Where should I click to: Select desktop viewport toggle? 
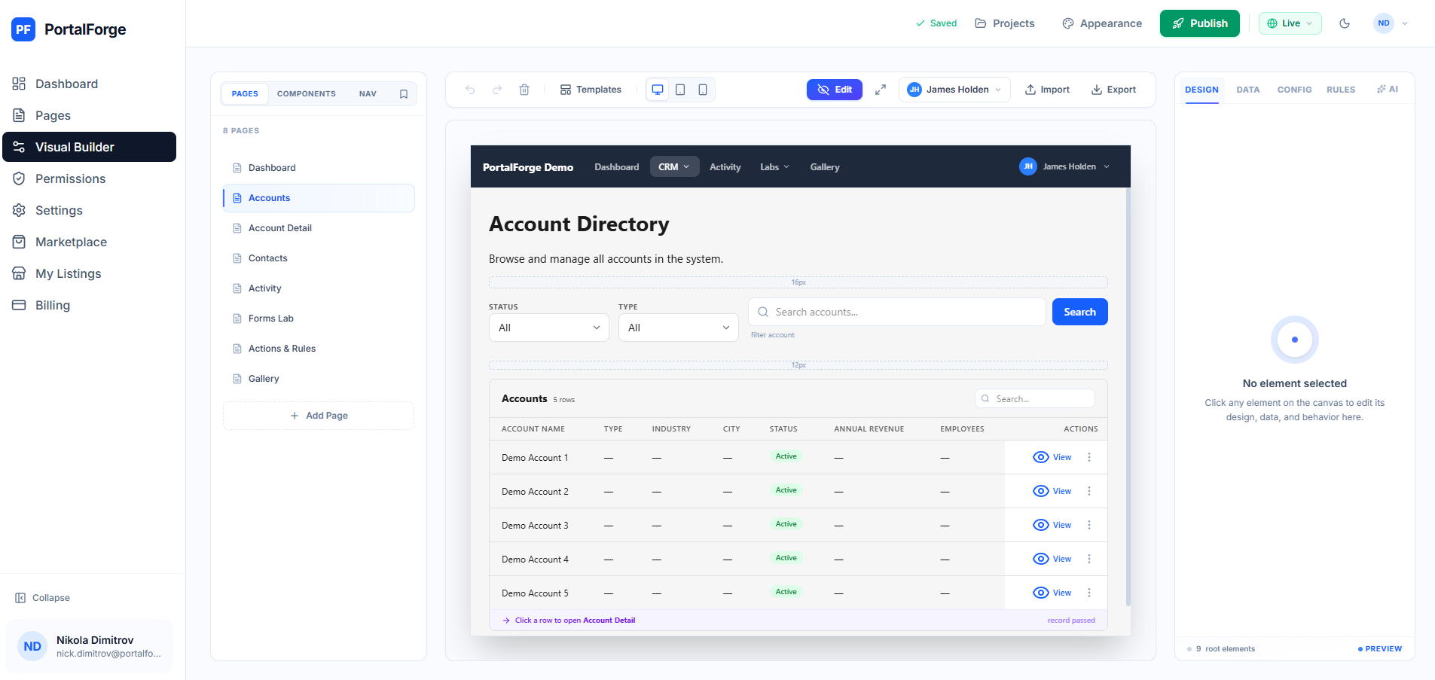(658, 90)
